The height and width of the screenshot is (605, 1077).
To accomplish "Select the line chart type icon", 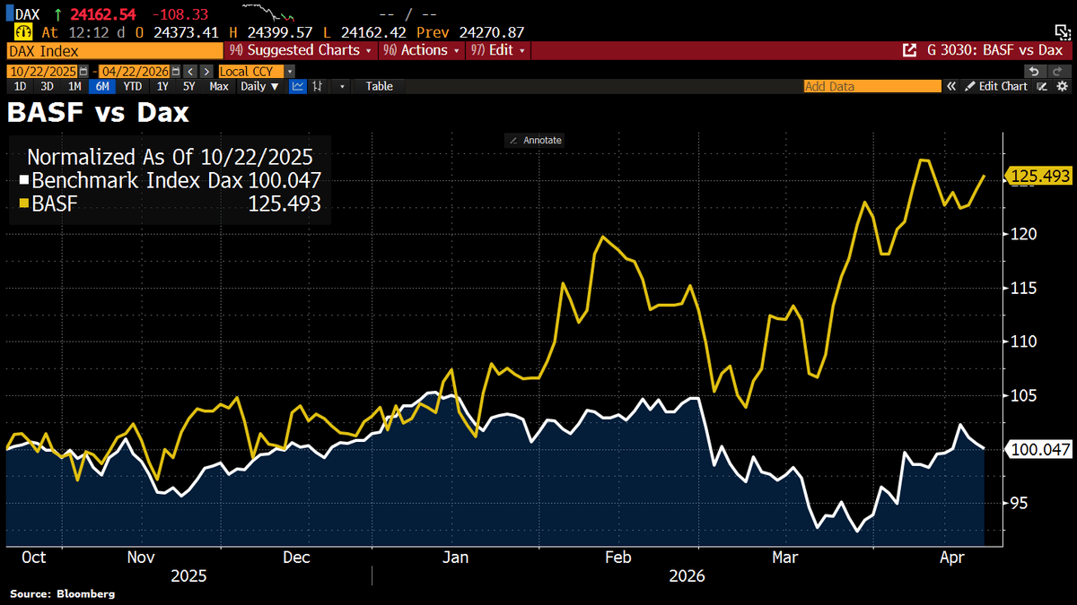I will tap(297, 86).
